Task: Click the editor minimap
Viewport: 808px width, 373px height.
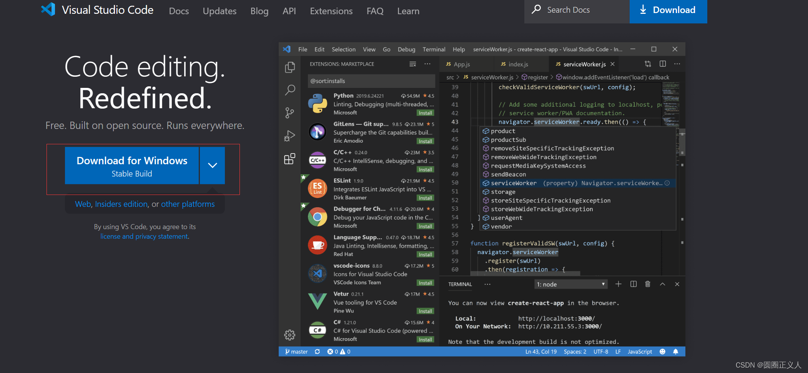Action: click(671, 104)
